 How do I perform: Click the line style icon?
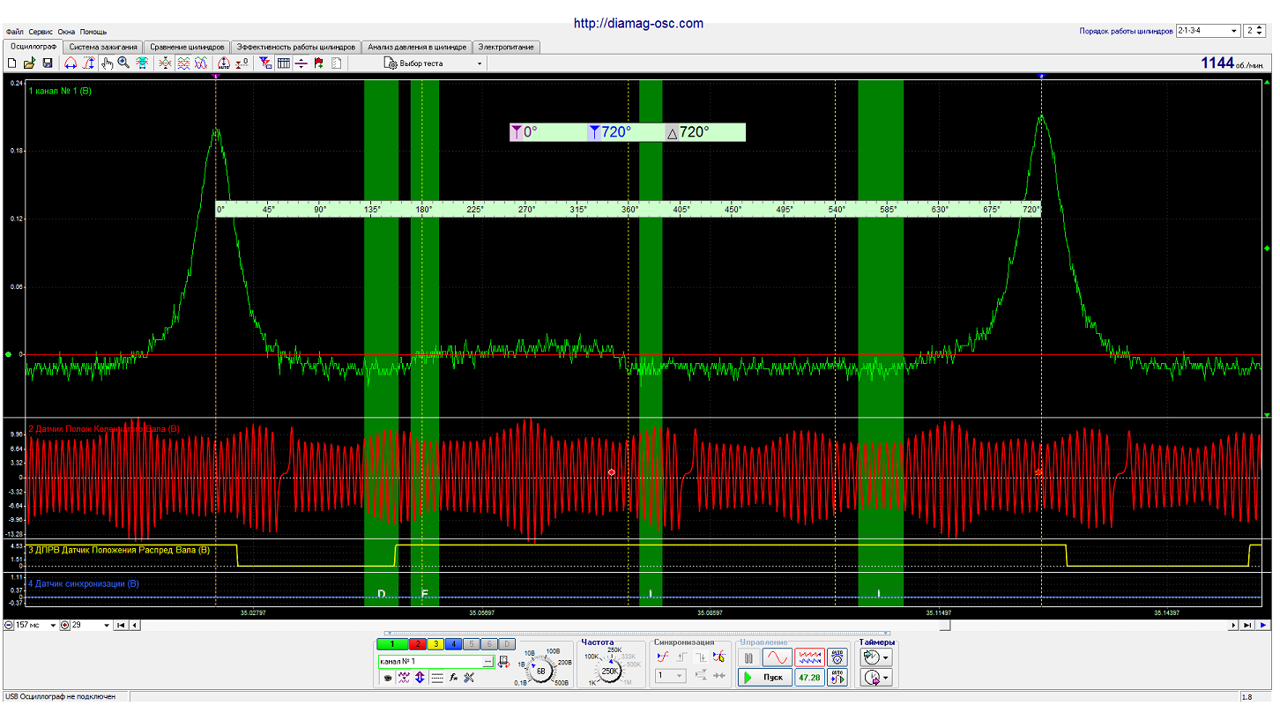[x=437, y=678]
